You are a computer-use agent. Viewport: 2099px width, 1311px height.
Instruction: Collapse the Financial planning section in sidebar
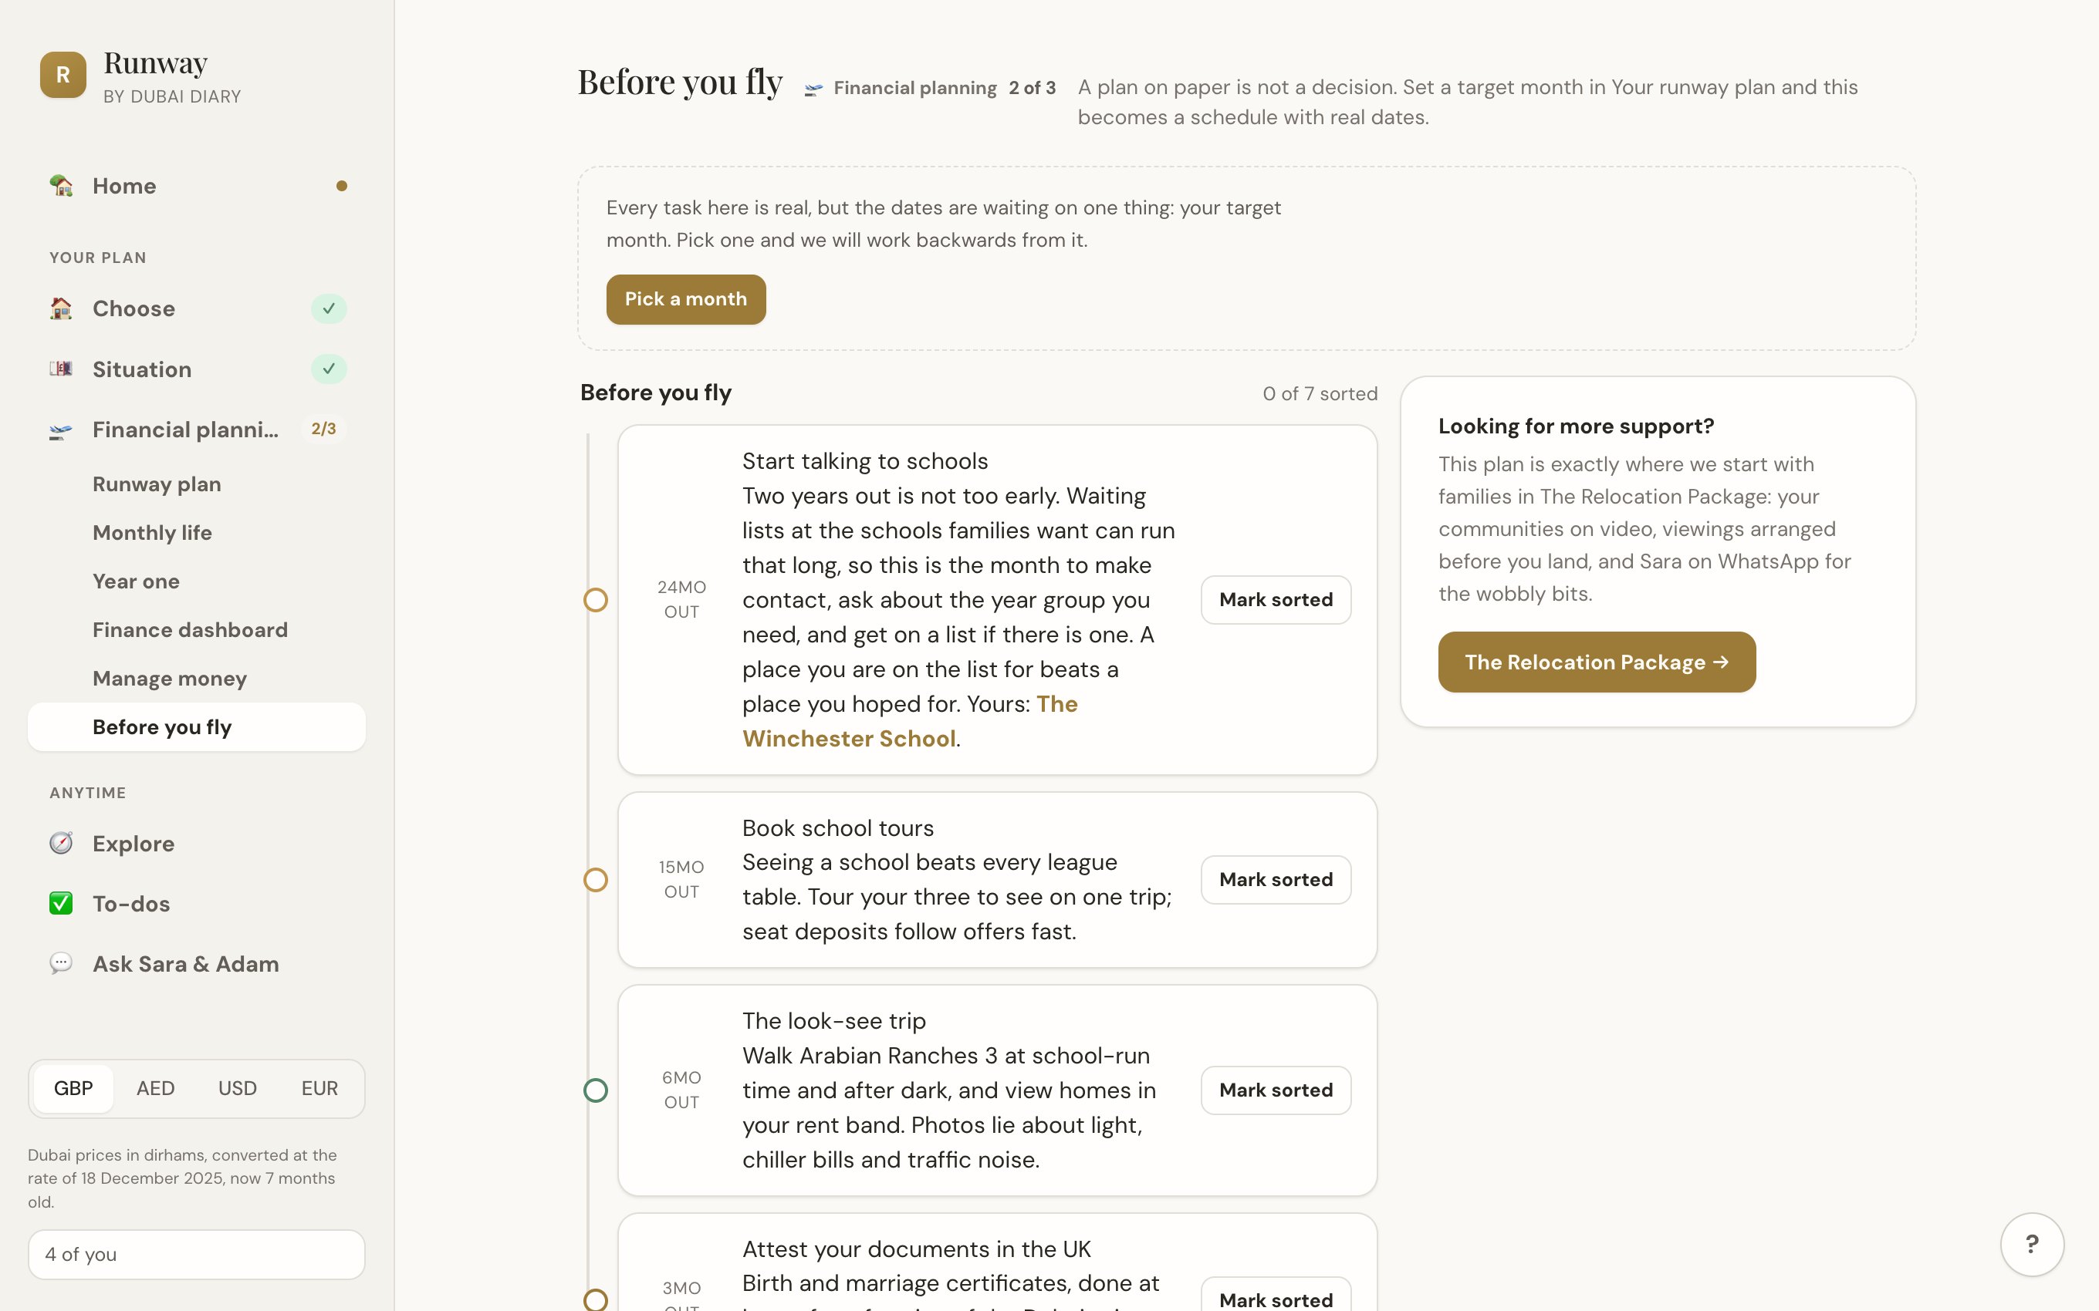coord(196,430)
